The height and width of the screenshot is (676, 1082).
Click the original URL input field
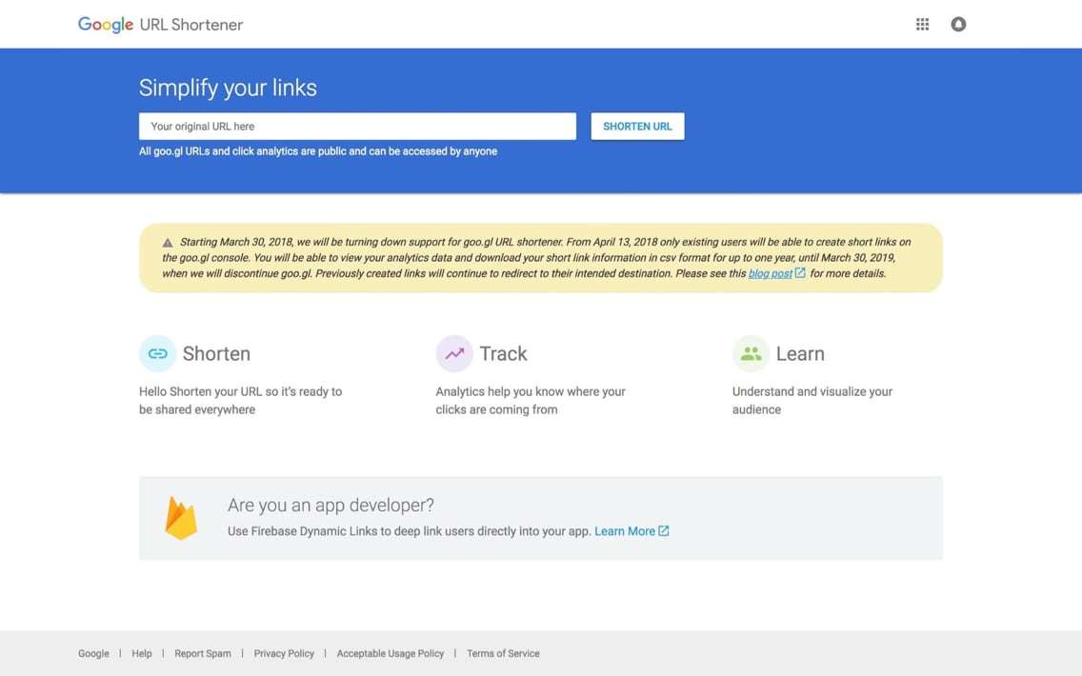click(x=357, y=126)
